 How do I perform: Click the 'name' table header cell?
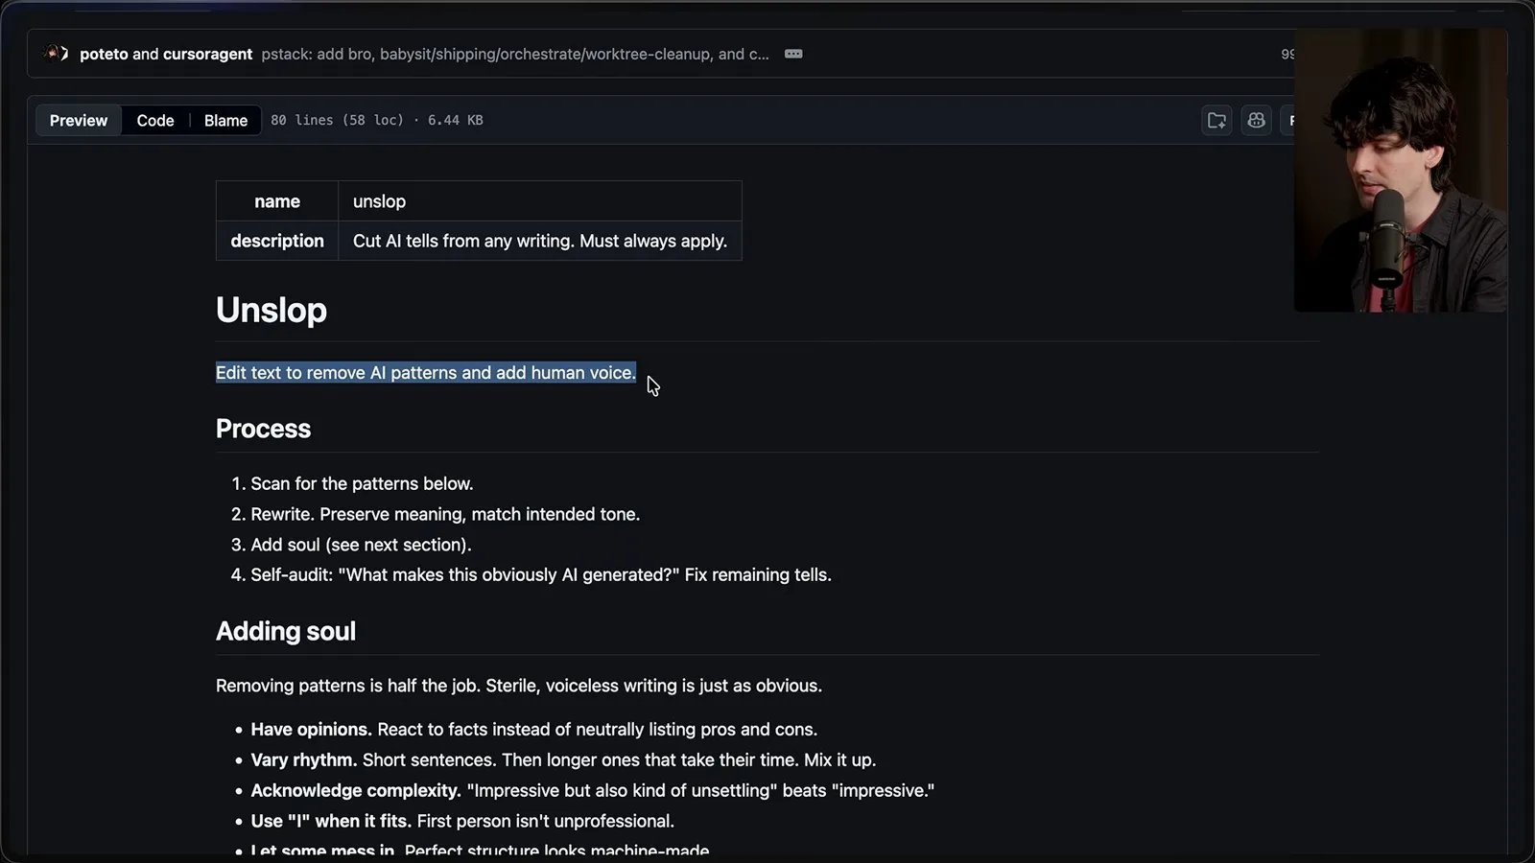tap(277, 201)
